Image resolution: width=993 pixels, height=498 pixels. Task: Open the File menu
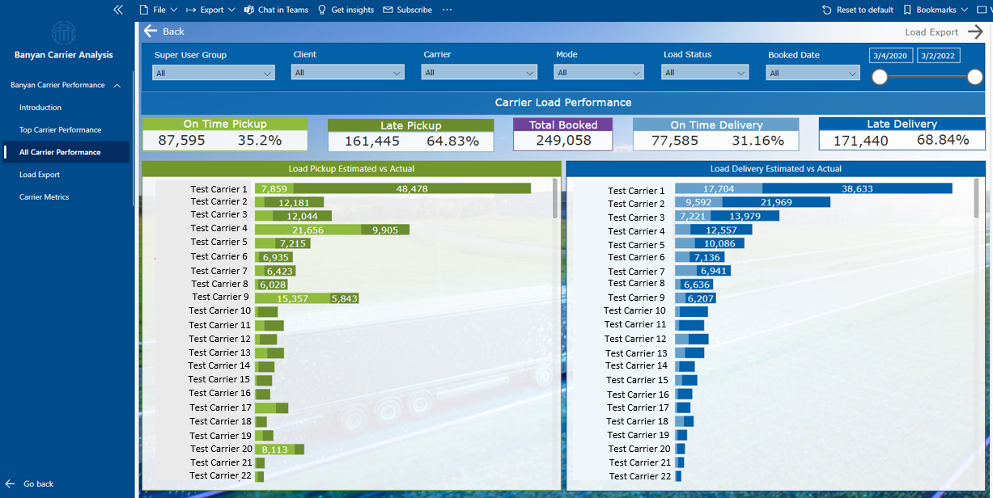coord(159,10)
